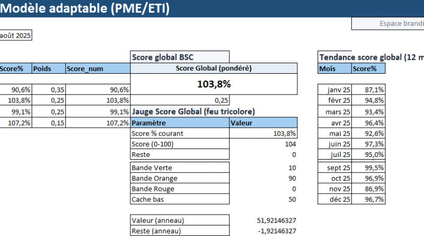This screenshot has height=236, width=424.
Task: Select the title 'Modèle adaptable (PME/ETI)'
Action: (85, 8)
